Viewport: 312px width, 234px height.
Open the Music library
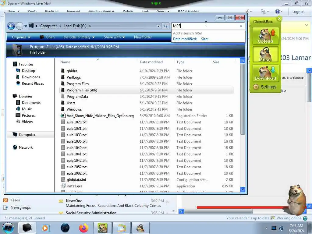27,109
